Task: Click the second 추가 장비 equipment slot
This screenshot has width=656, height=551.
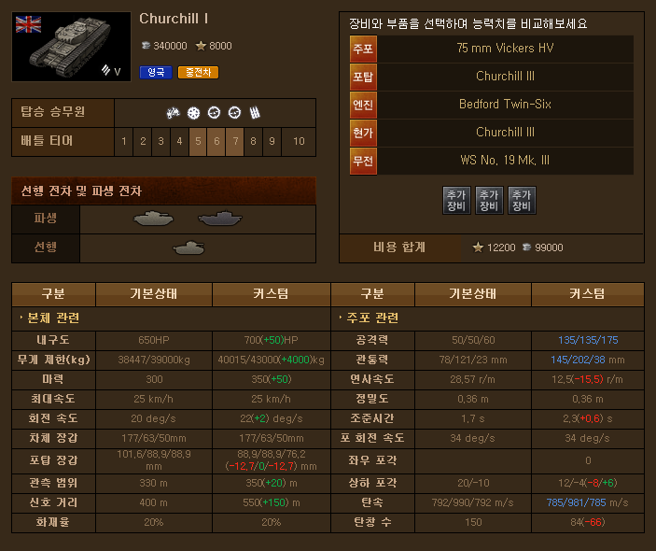Action: [489, 200]
